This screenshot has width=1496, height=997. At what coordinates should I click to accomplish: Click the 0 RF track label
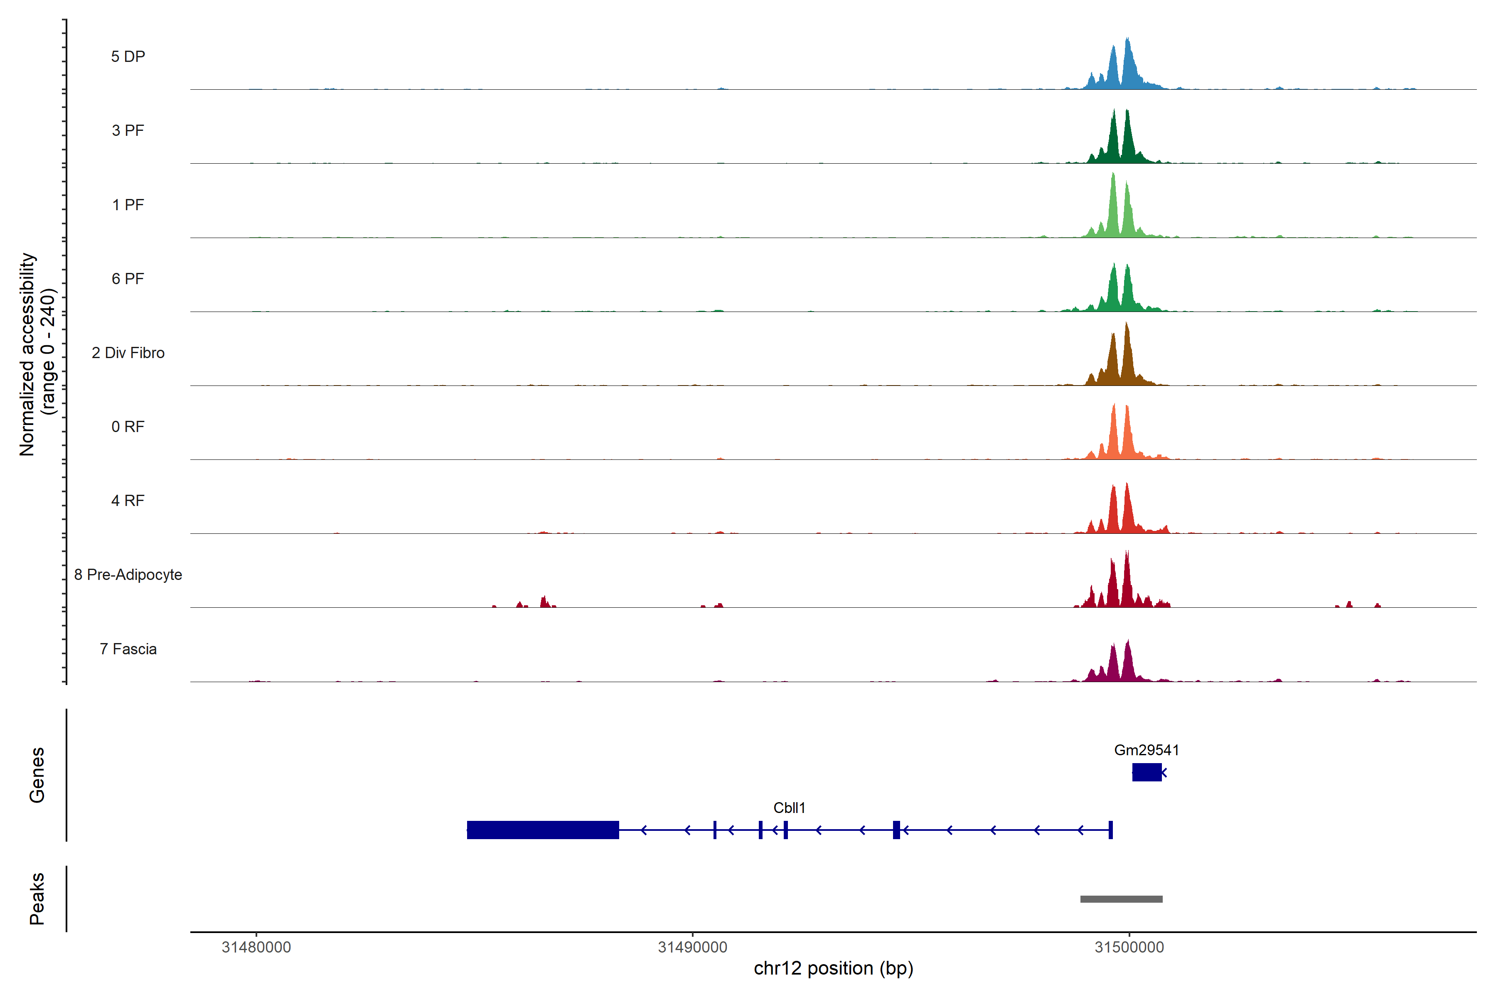coord(128,427)
